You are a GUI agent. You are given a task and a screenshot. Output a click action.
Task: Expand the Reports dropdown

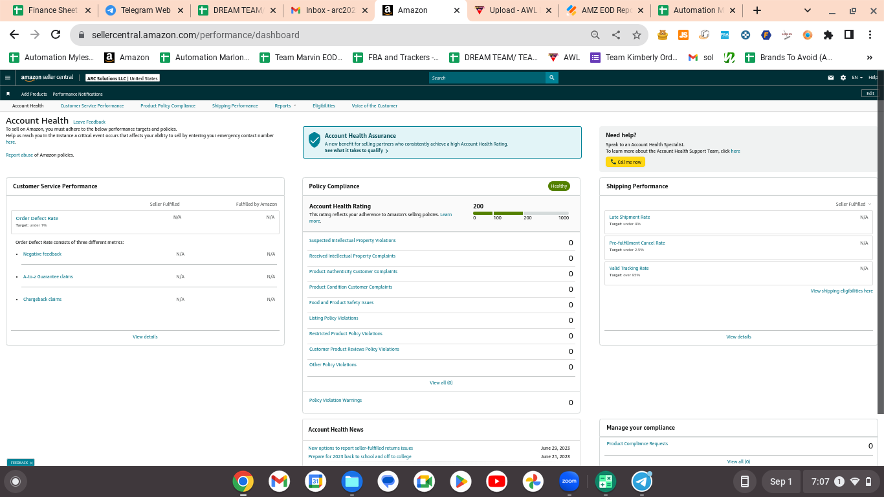[x=285, y=105]
